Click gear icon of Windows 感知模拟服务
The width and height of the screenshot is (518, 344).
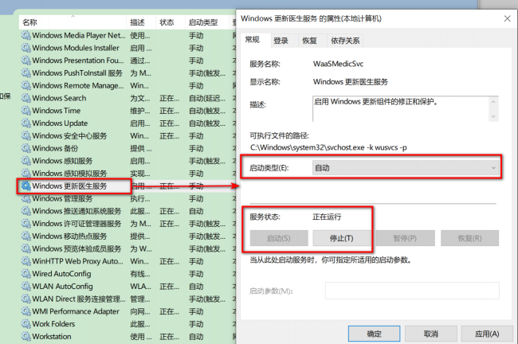26,174
